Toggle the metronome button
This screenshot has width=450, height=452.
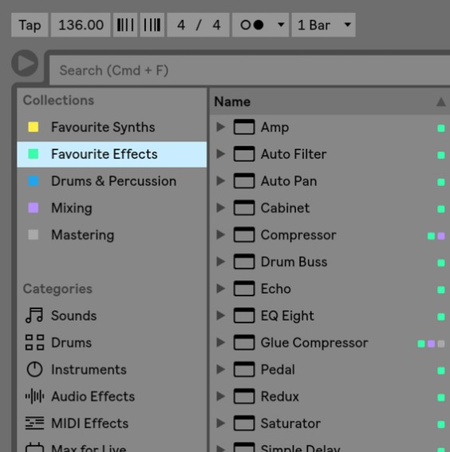click(x=252, y=25)
